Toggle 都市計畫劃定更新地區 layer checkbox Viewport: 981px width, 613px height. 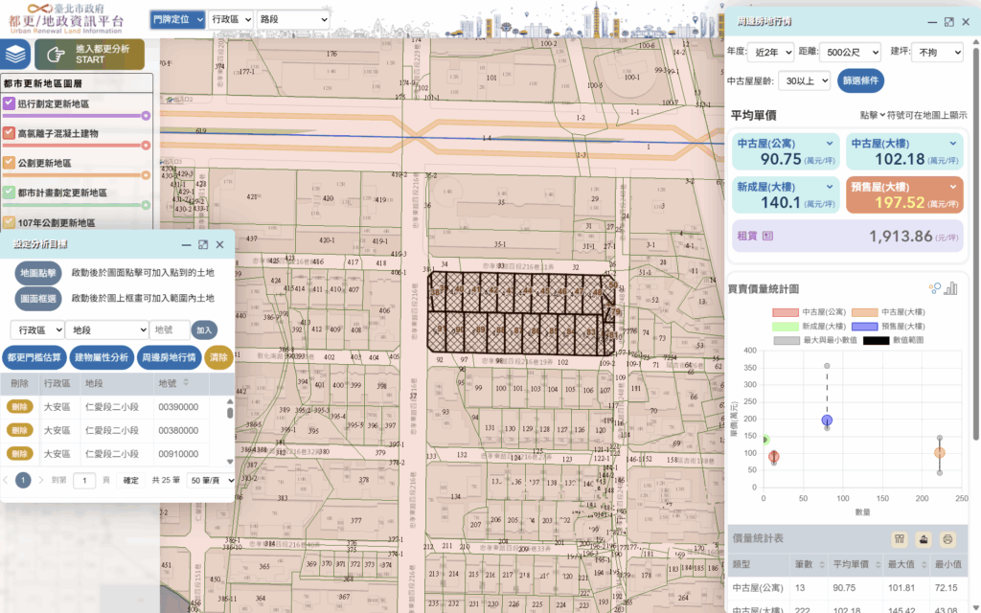pyautogui.click(x=9, y=192)
